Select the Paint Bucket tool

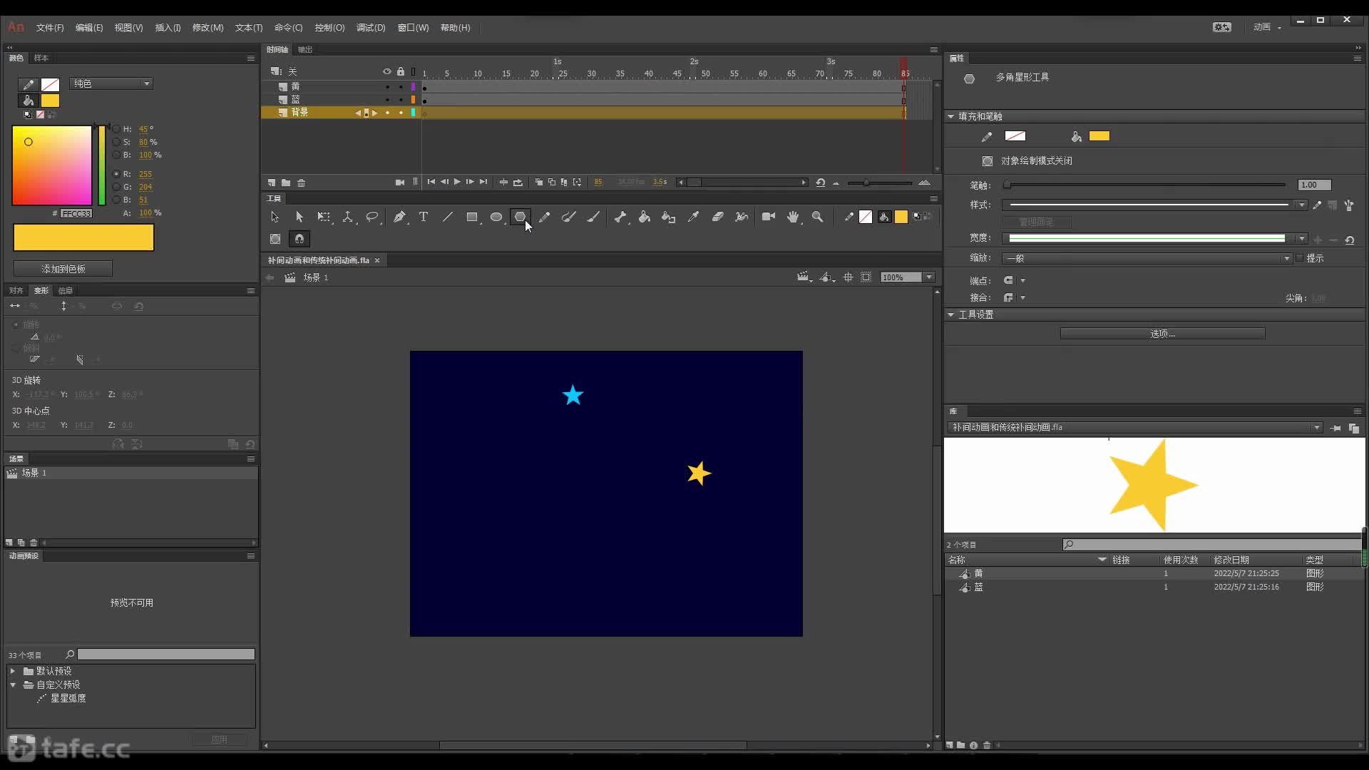[x=645, y=217]
